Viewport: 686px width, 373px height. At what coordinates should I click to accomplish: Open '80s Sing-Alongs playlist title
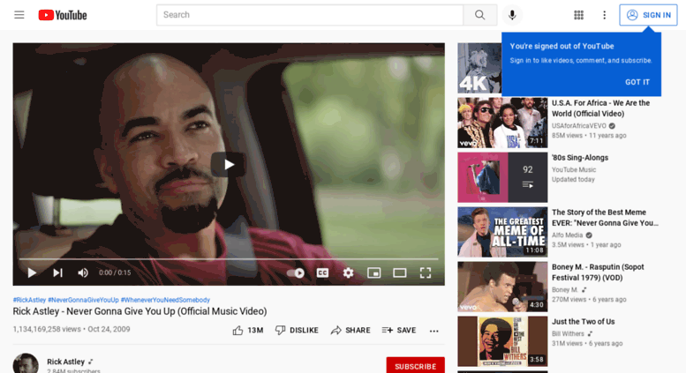pos(580,158)
